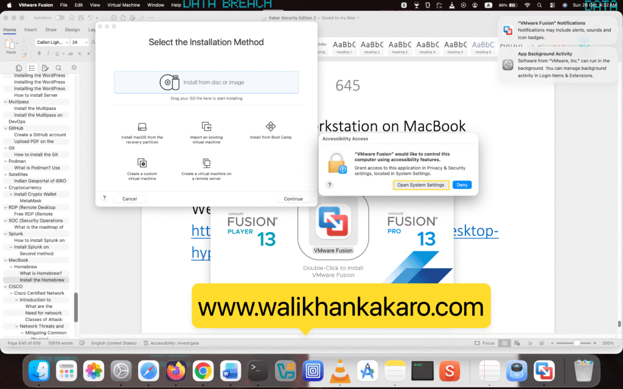Click the help question mark in installer dialog
Screen dimensions: 623x389
103,198
